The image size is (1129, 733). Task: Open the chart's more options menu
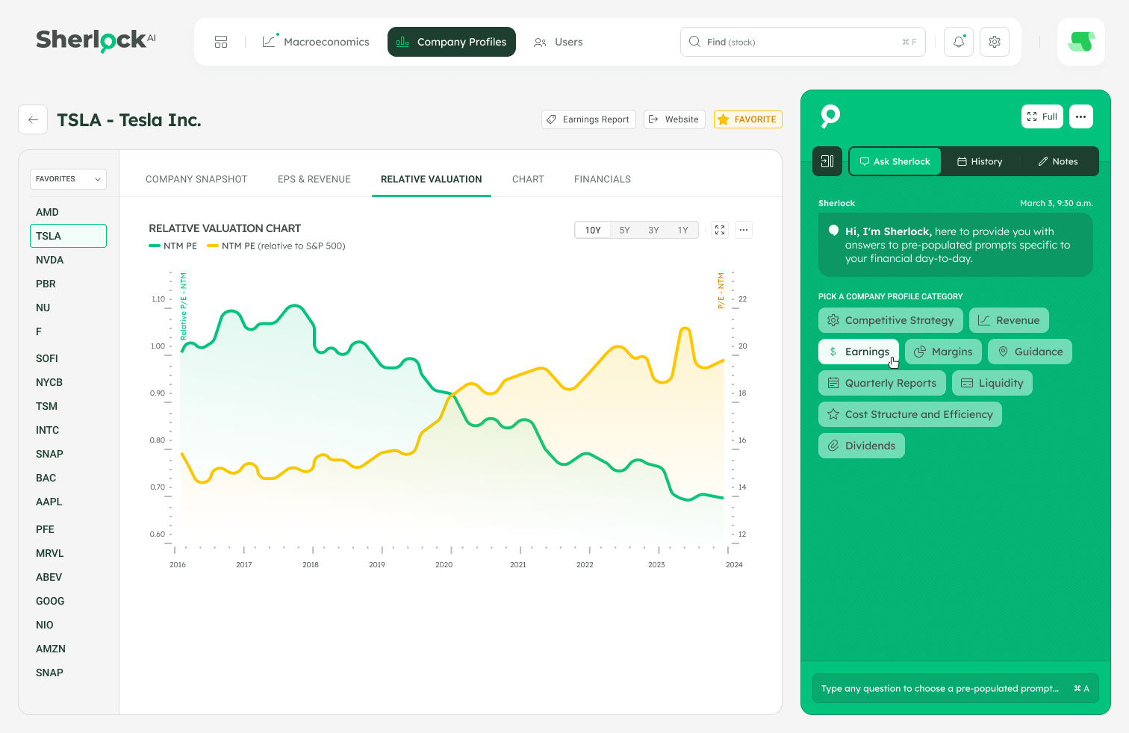point(744,230)
